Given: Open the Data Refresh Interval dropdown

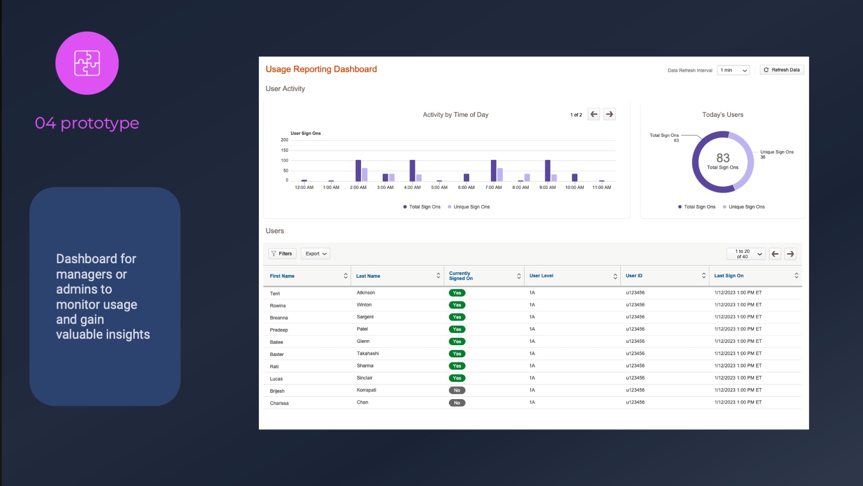Looking at the screenshot, I should [x=733, y=70].
